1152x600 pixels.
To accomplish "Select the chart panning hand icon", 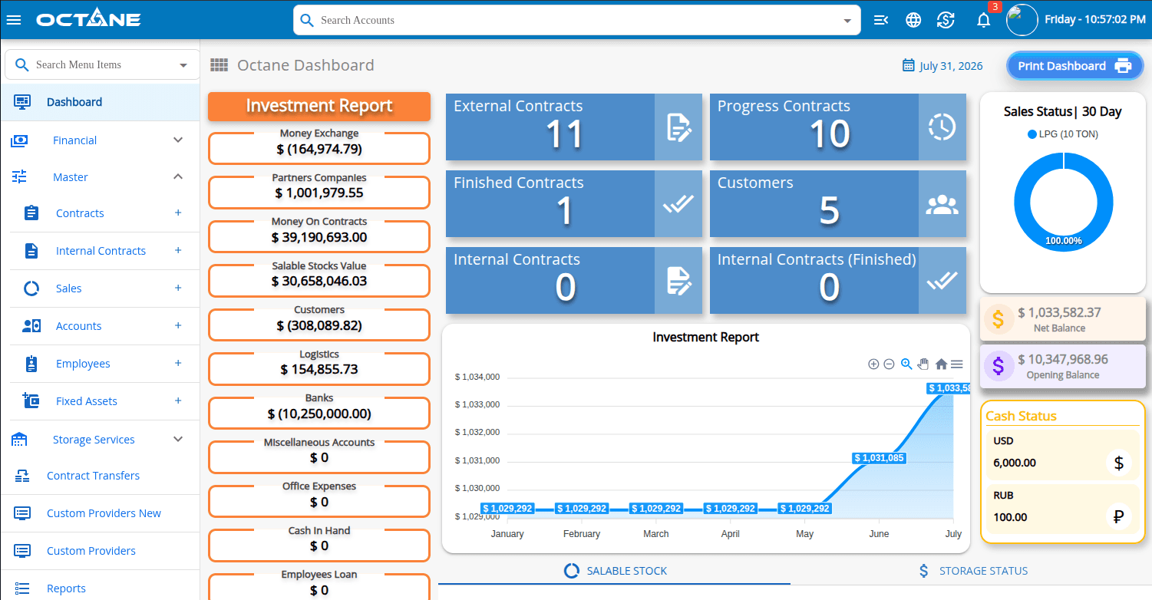I will (x=923, y=364).
